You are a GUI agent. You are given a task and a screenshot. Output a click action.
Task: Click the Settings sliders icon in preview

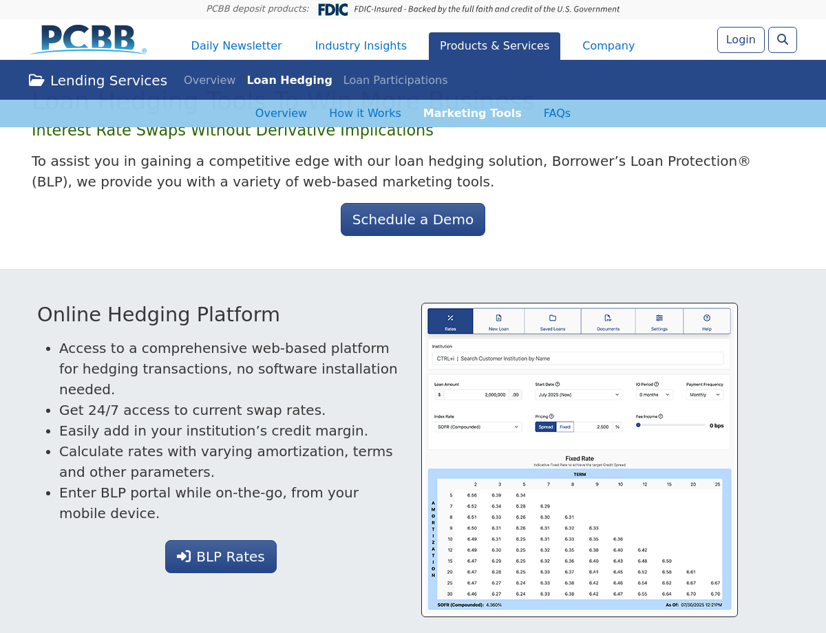(659, 318)
